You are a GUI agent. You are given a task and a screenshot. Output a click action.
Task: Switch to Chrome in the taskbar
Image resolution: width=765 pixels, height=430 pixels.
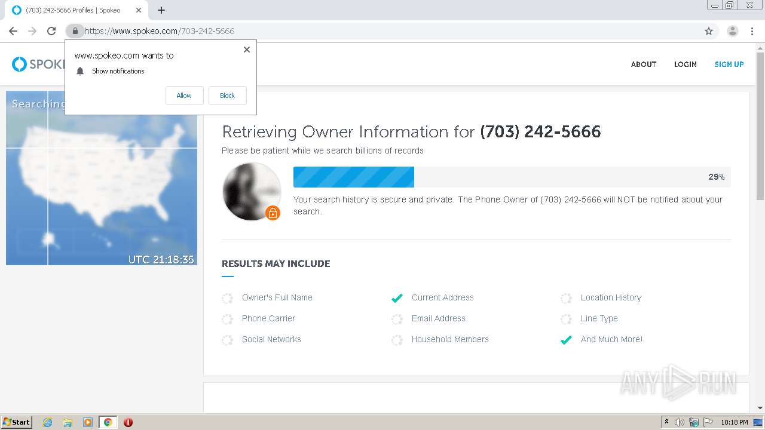point(108,422)
